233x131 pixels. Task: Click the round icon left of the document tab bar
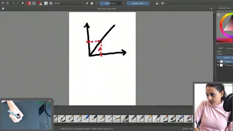3,9
